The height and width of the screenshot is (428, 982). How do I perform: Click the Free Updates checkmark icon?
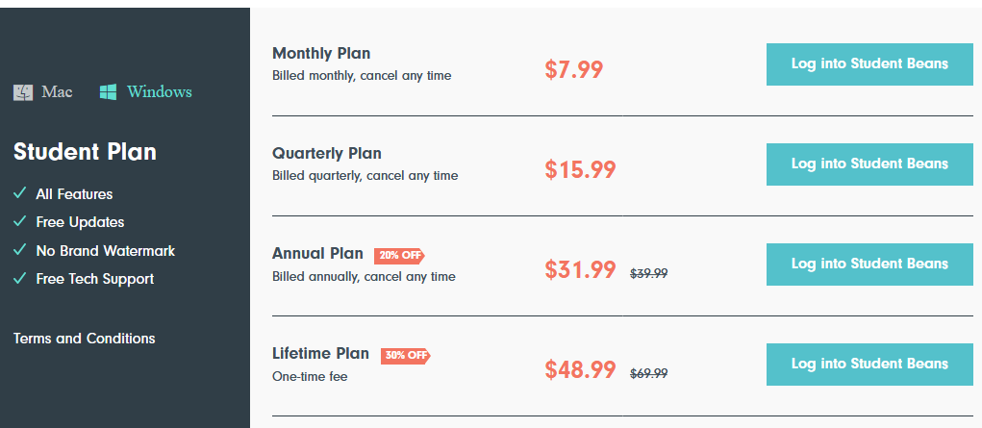pyautogui.click(x=19, y=221)
